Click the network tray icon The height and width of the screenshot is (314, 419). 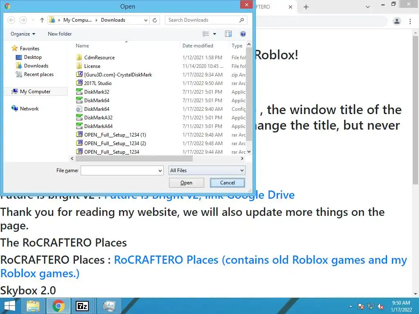[x=371, y=306]
